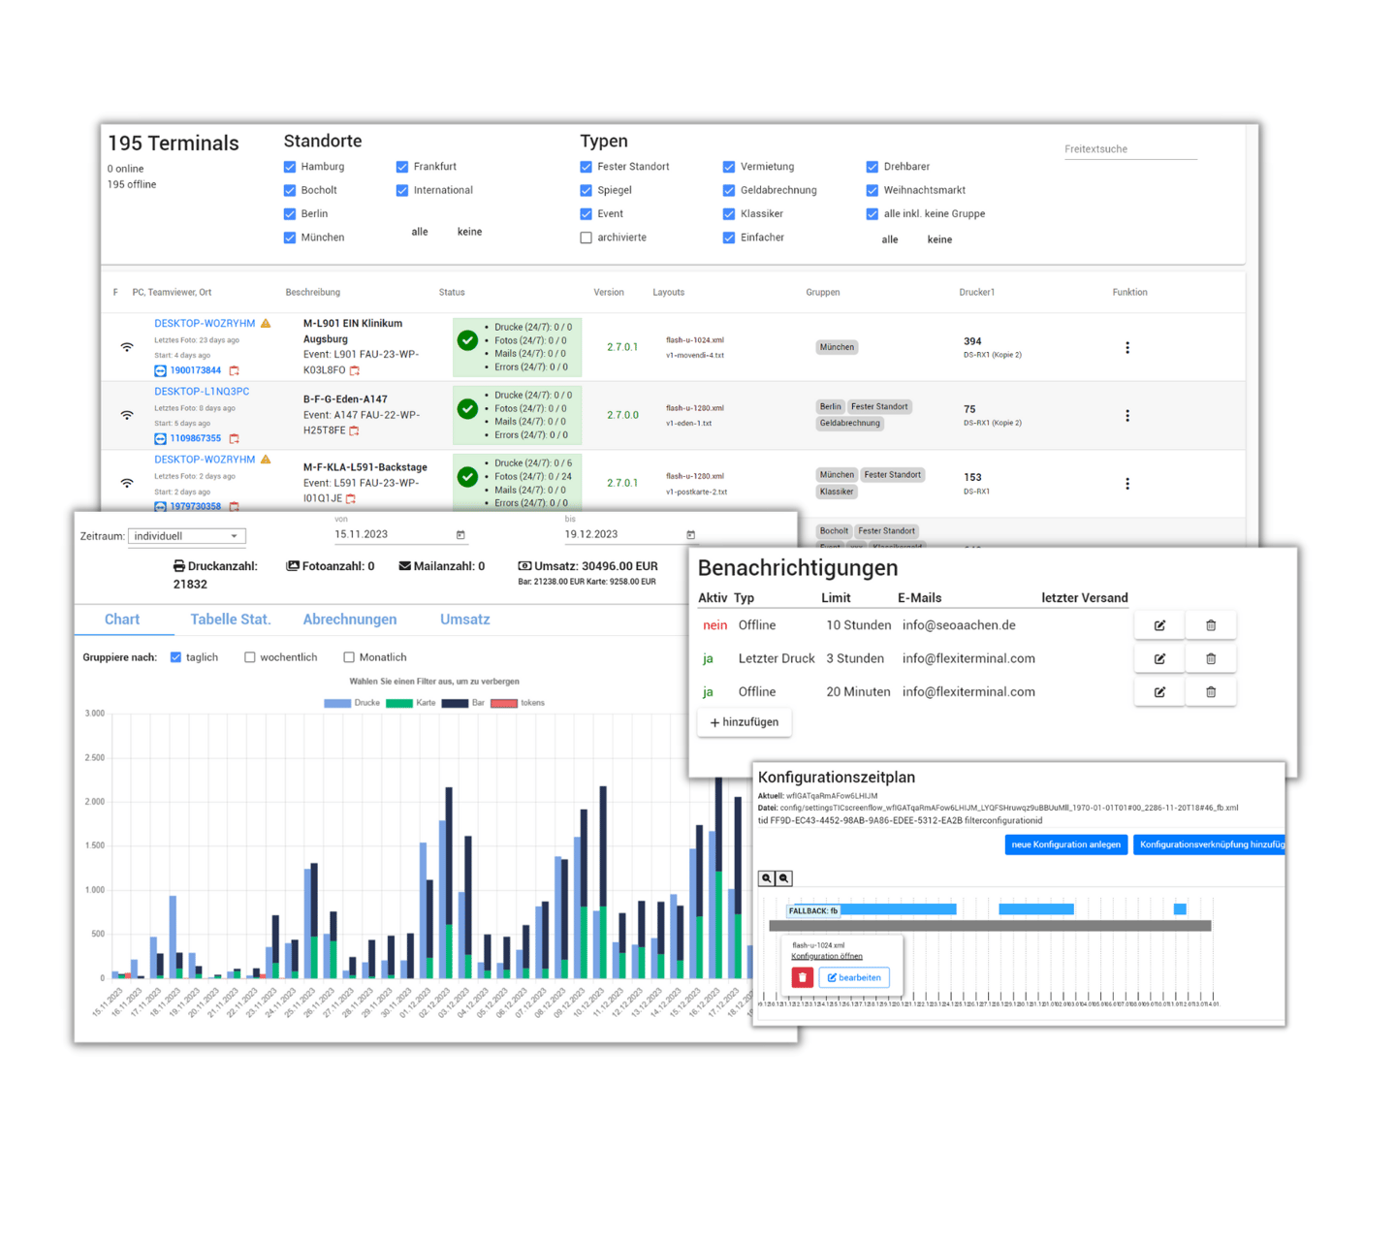This screenshot has width=1396, height=1241.
Task: Click the '+ hinzufügen' notification button
Action: coord(745,722)
